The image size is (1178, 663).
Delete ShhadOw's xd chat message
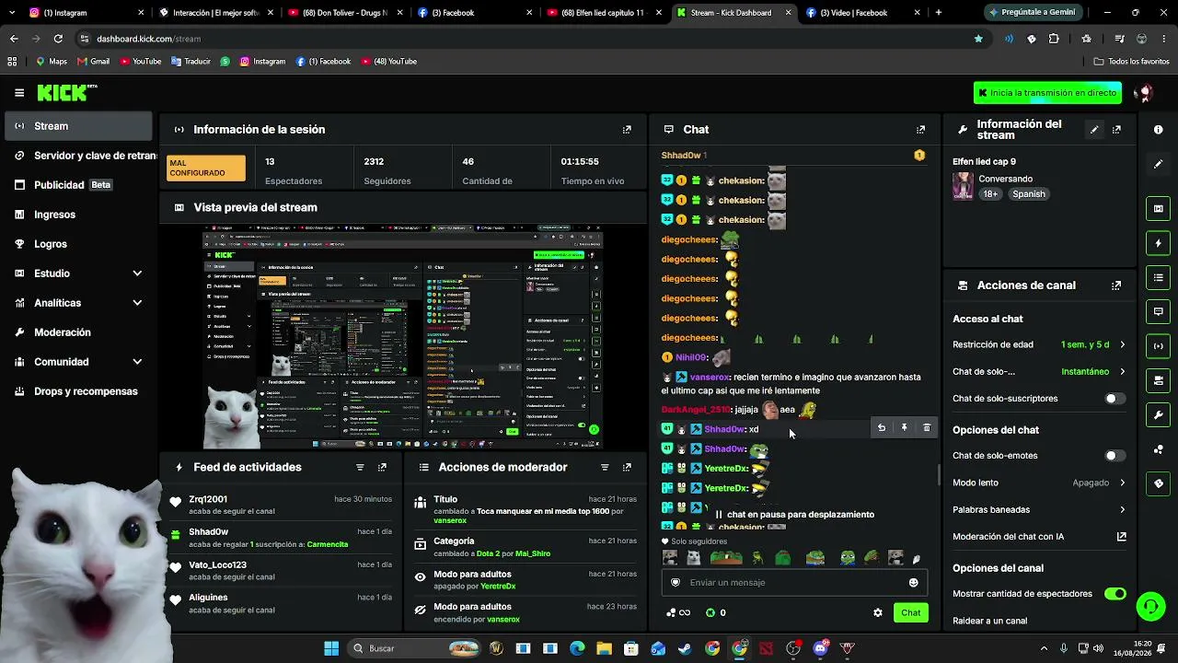point(927,428)
